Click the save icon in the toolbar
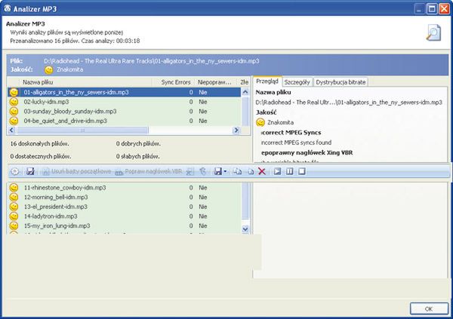Viewport: 453px width, 319px height. click(x=30, y=172)
